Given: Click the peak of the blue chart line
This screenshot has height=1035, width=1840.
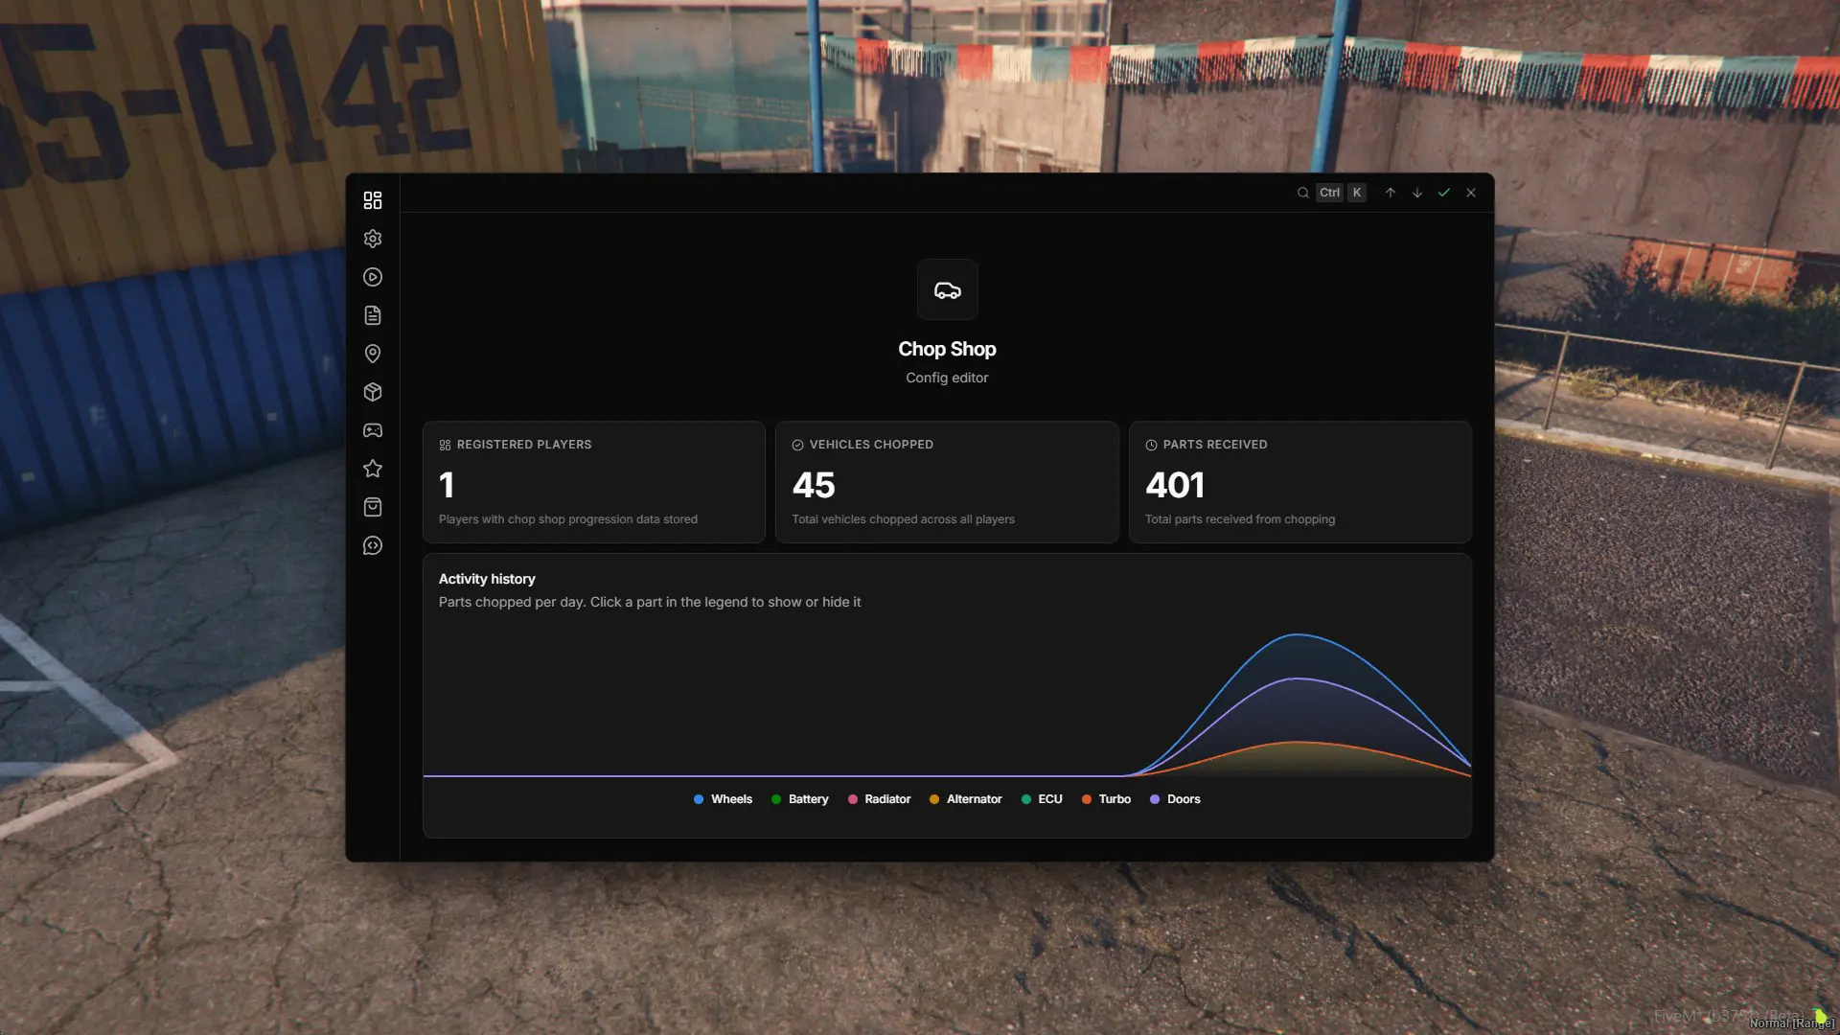Looking at the screenshot, I should pyautogui.click(x=1298, y=634).
